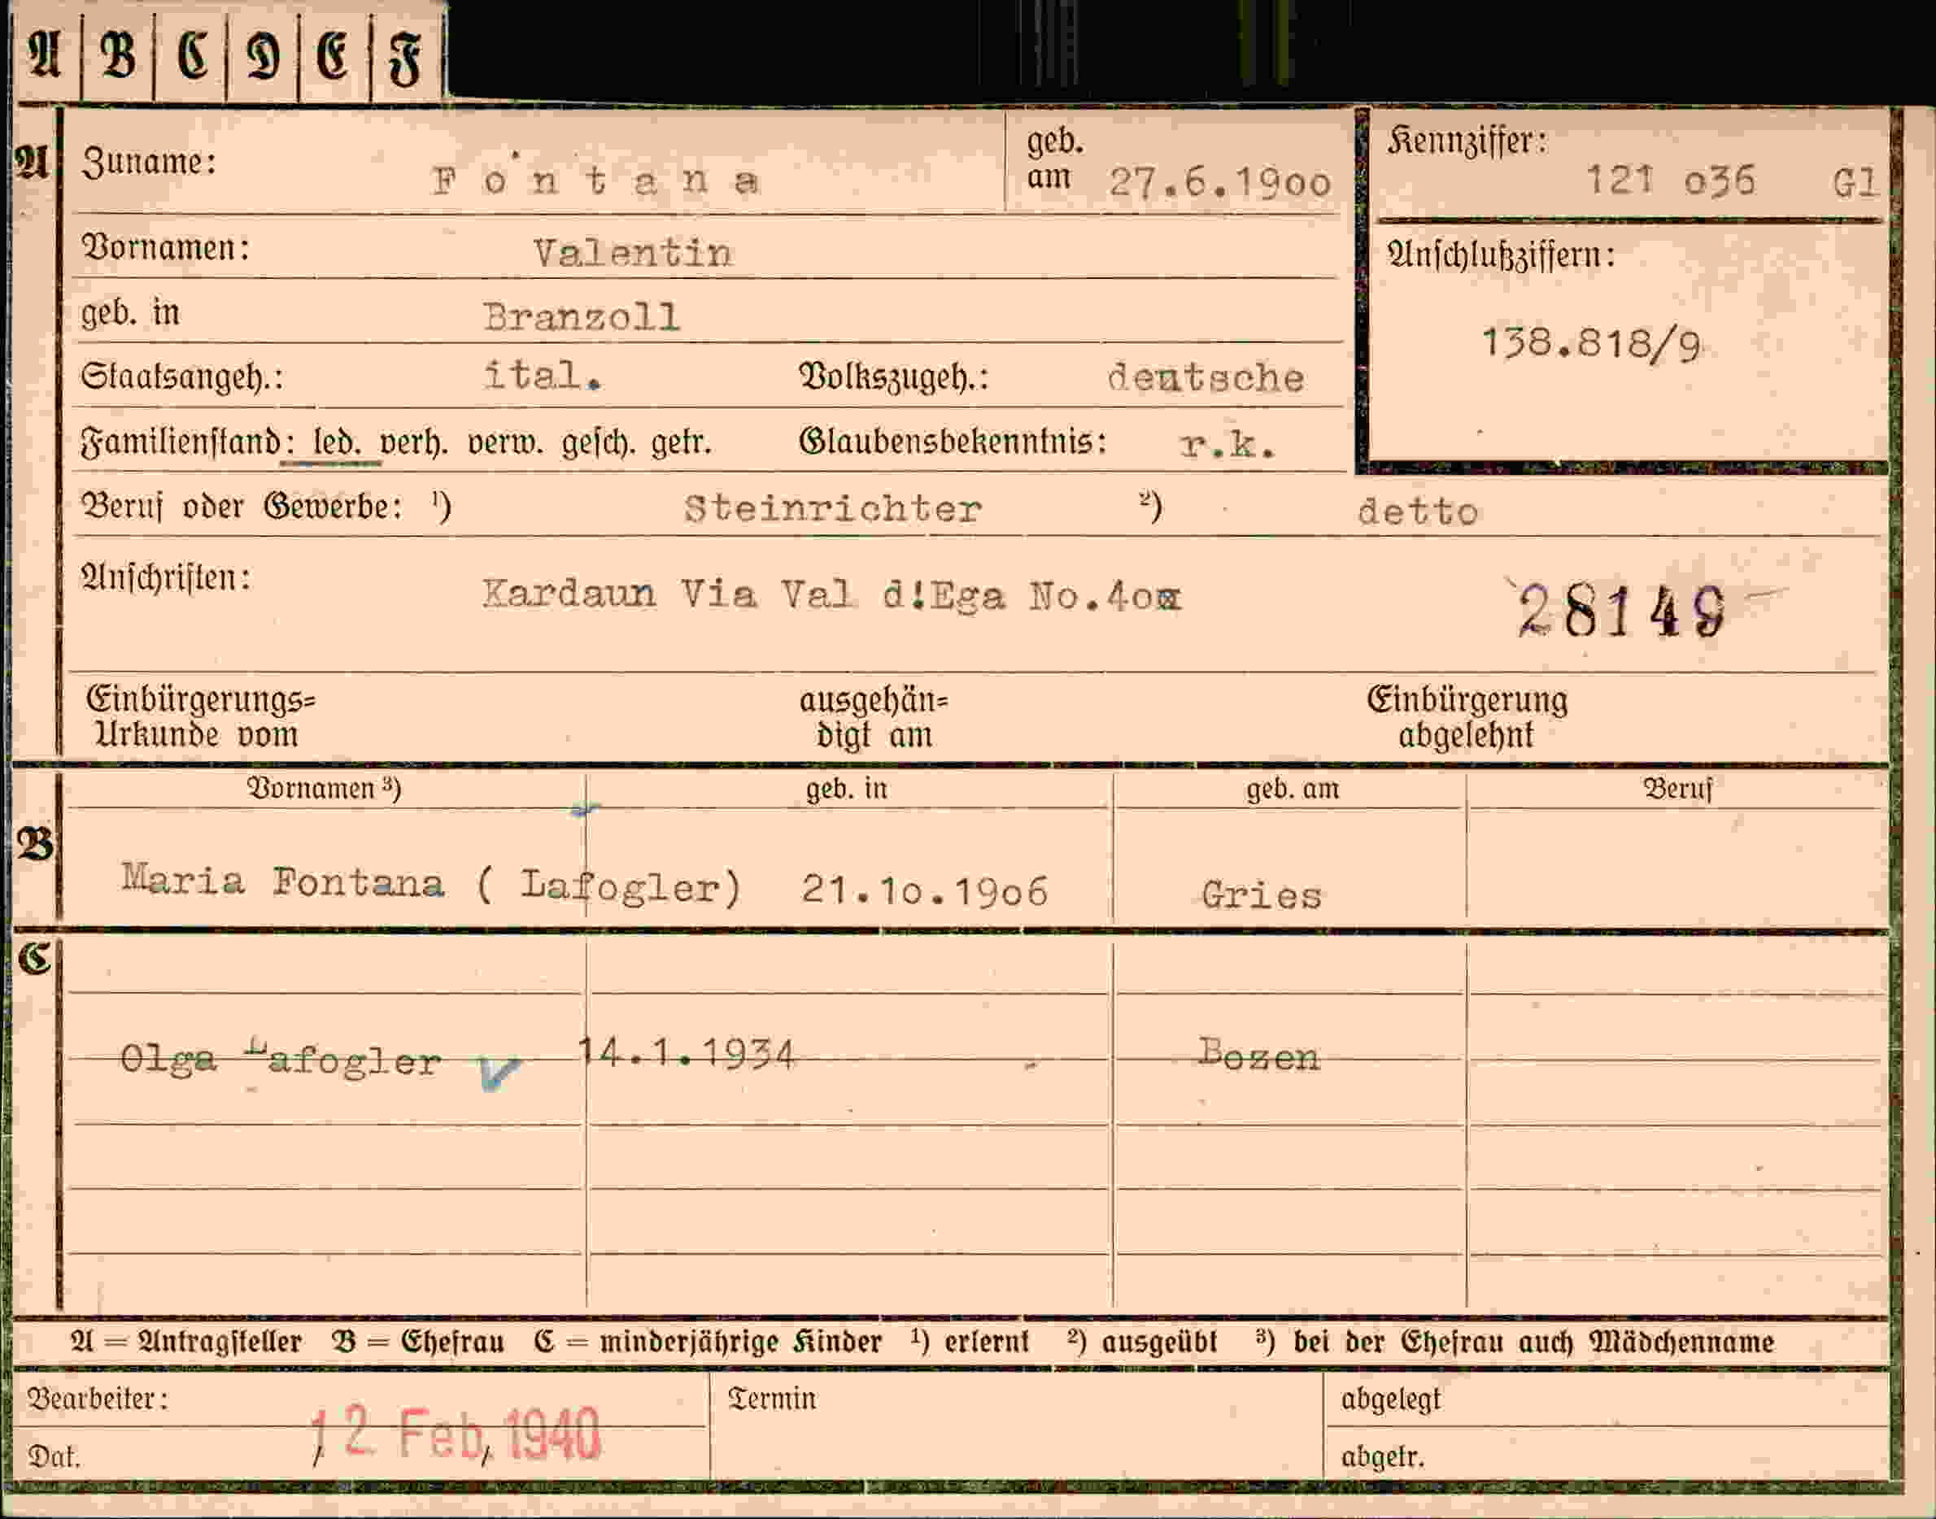1936x1519 pixels.
Task: Click wife's birth date '21.1o.19o6'
Action: click(x=924, y=890)
